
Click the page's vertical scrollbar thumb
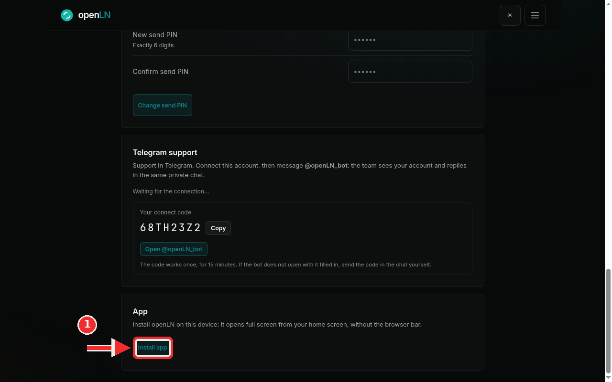(x=608, y=321)
